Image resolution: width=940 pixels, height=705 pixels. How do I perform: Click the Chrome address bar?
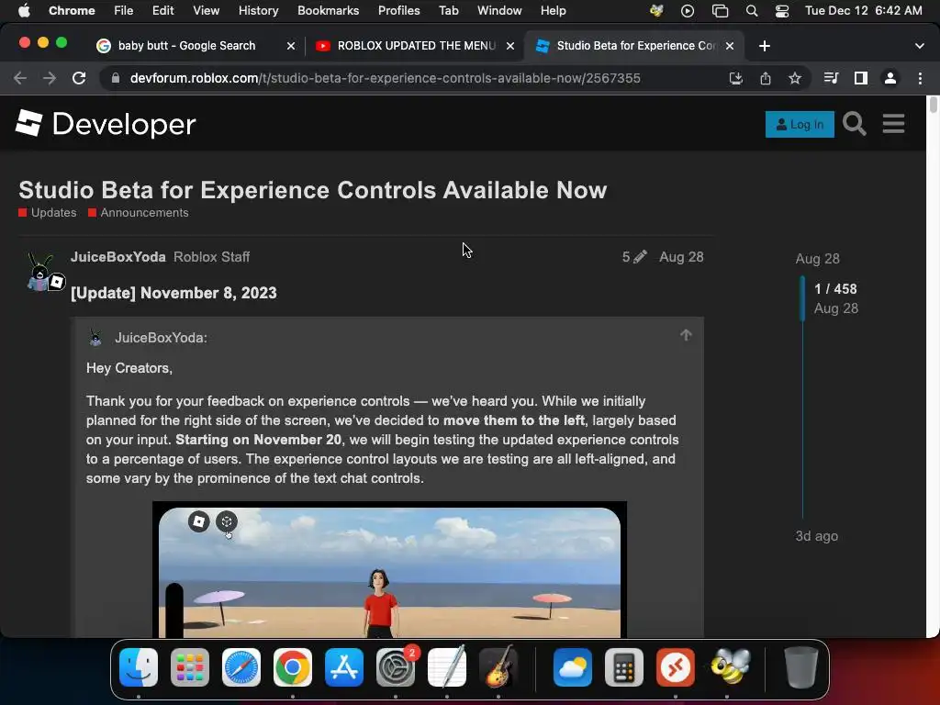(385, 78)
